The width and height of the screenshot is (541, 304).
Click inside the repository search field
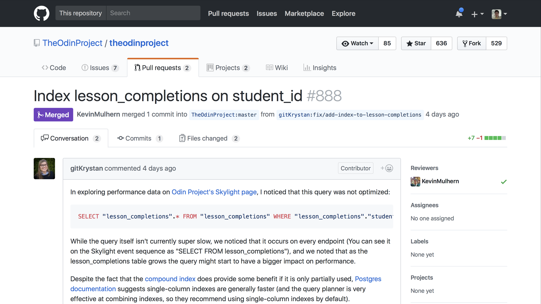pos(153,13)
